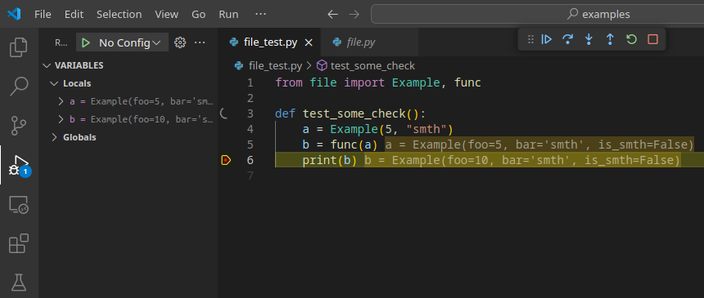Open the No Config launch dropdown
Screen dimensions: 704x298
point(129,42)
